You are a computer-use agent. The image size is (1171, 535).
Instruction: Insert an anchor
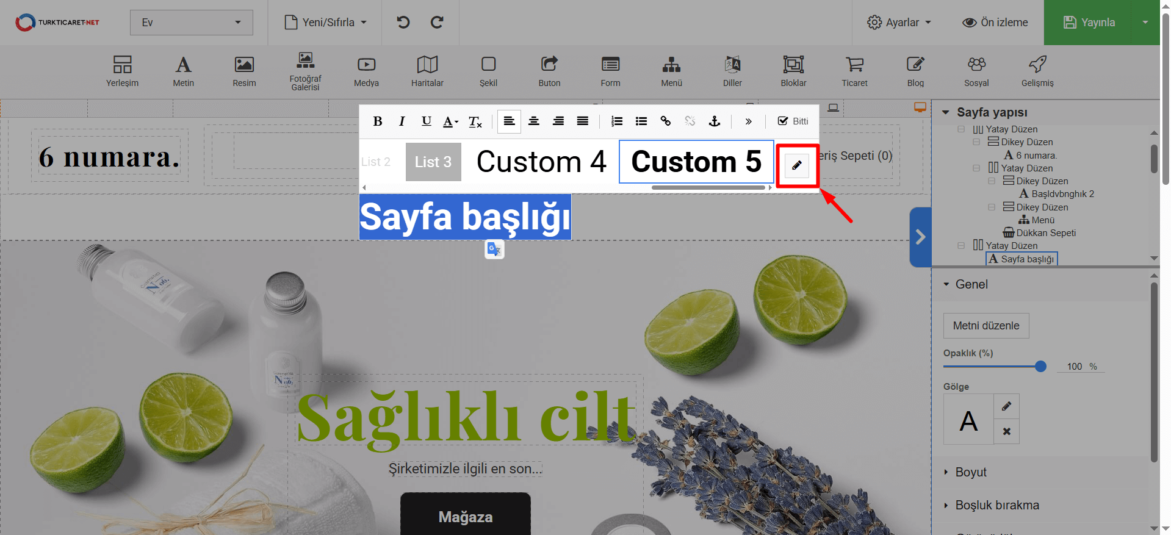pyautogui.click(x=715, y=121)
